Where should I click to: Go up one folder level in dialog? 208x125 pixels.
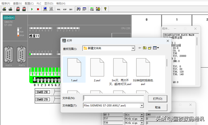(145, 48)
